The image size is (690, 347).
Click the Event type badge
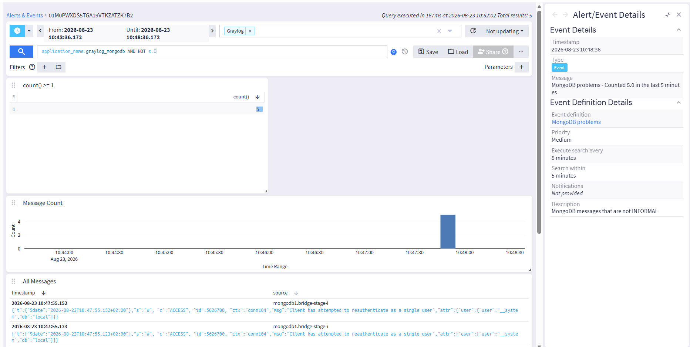[559, 68]
